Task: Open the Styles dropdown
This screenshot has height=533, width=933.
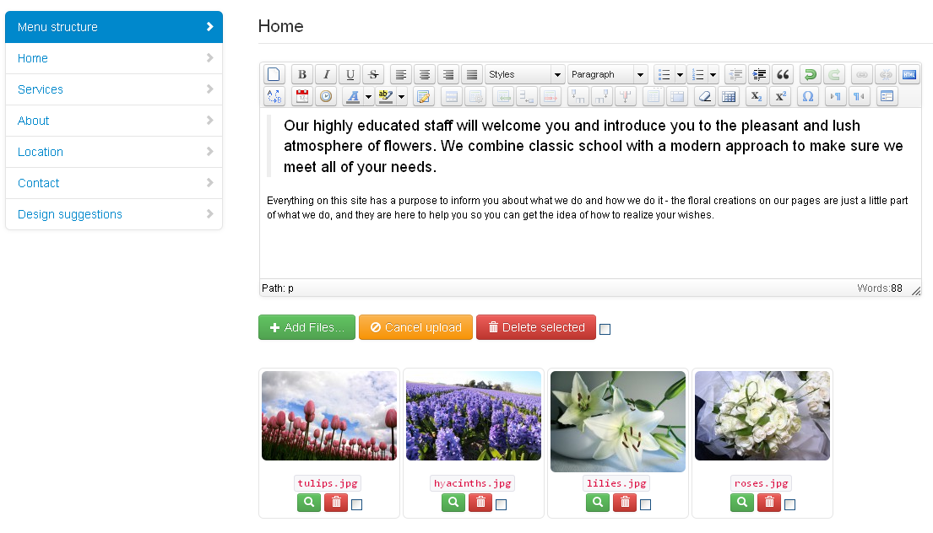Action: click(523, 74)
